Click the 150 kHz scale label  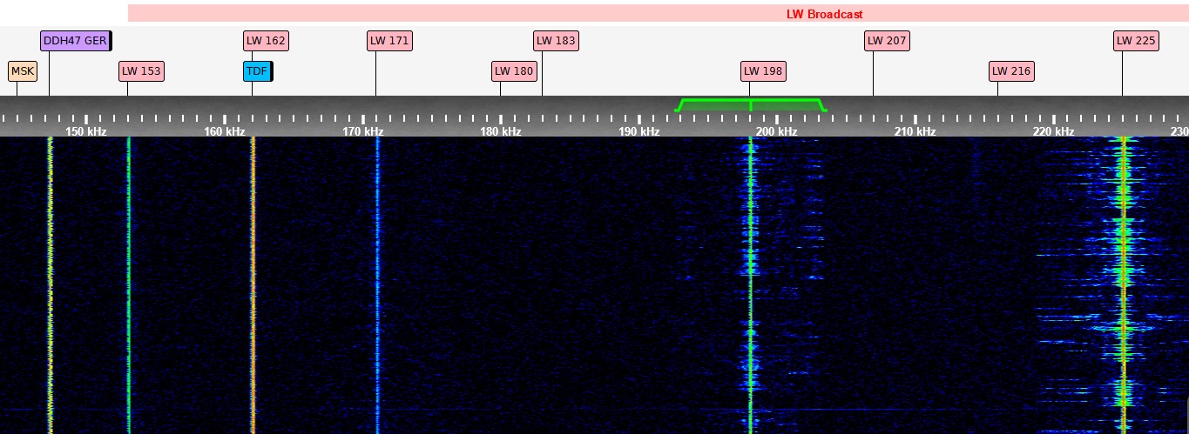87,131
